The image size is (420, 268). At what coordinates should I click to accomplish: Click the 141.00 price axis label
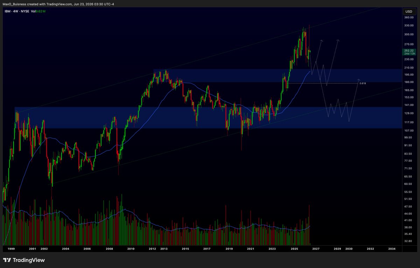click(x=409, y=105)
